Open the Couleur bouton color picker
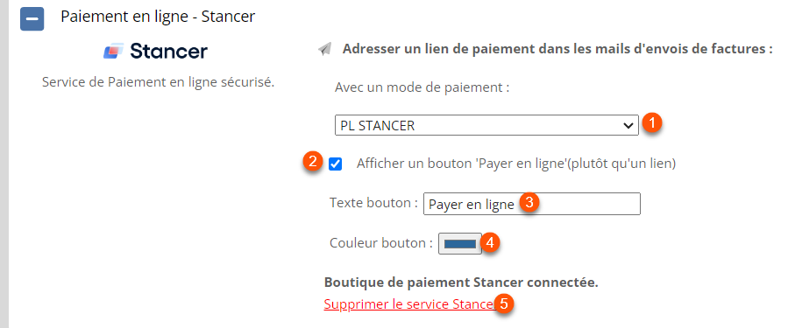 tap(460, 244)
